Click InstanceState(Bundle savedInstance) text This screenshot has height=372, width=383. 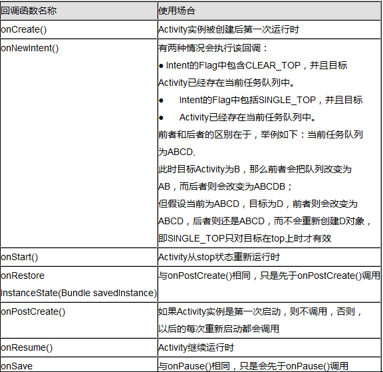coord(78,293)
